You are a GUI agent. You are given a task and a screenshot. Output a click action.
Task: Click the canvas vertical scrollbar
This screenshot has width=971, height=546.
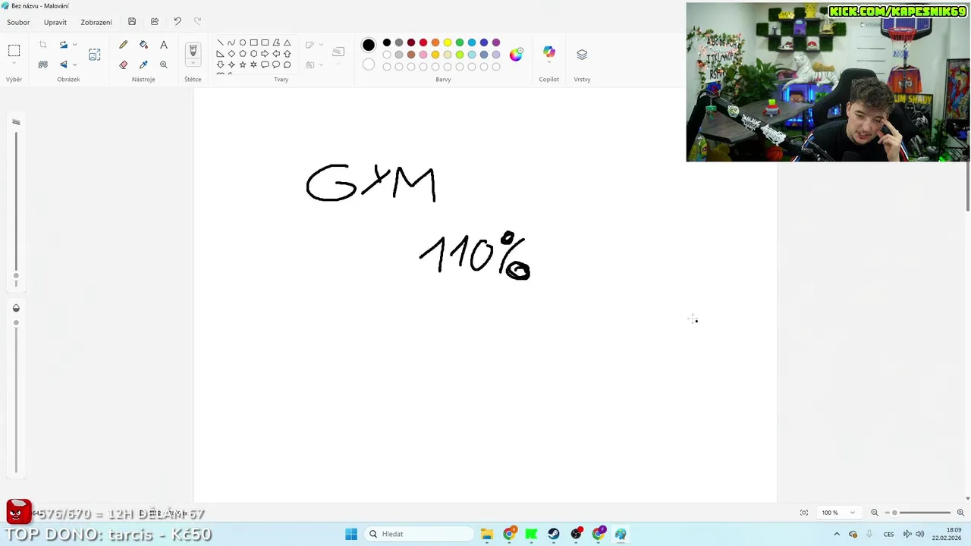pyautogui.click(x=967, y=188)
